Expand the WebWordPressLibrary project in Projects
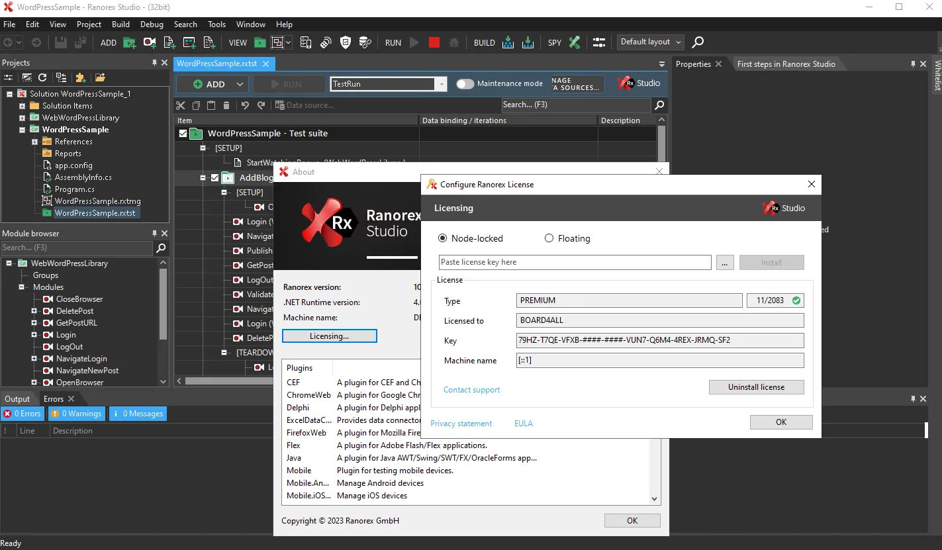Viewport: 942px width, 550px height. (22, 118)
